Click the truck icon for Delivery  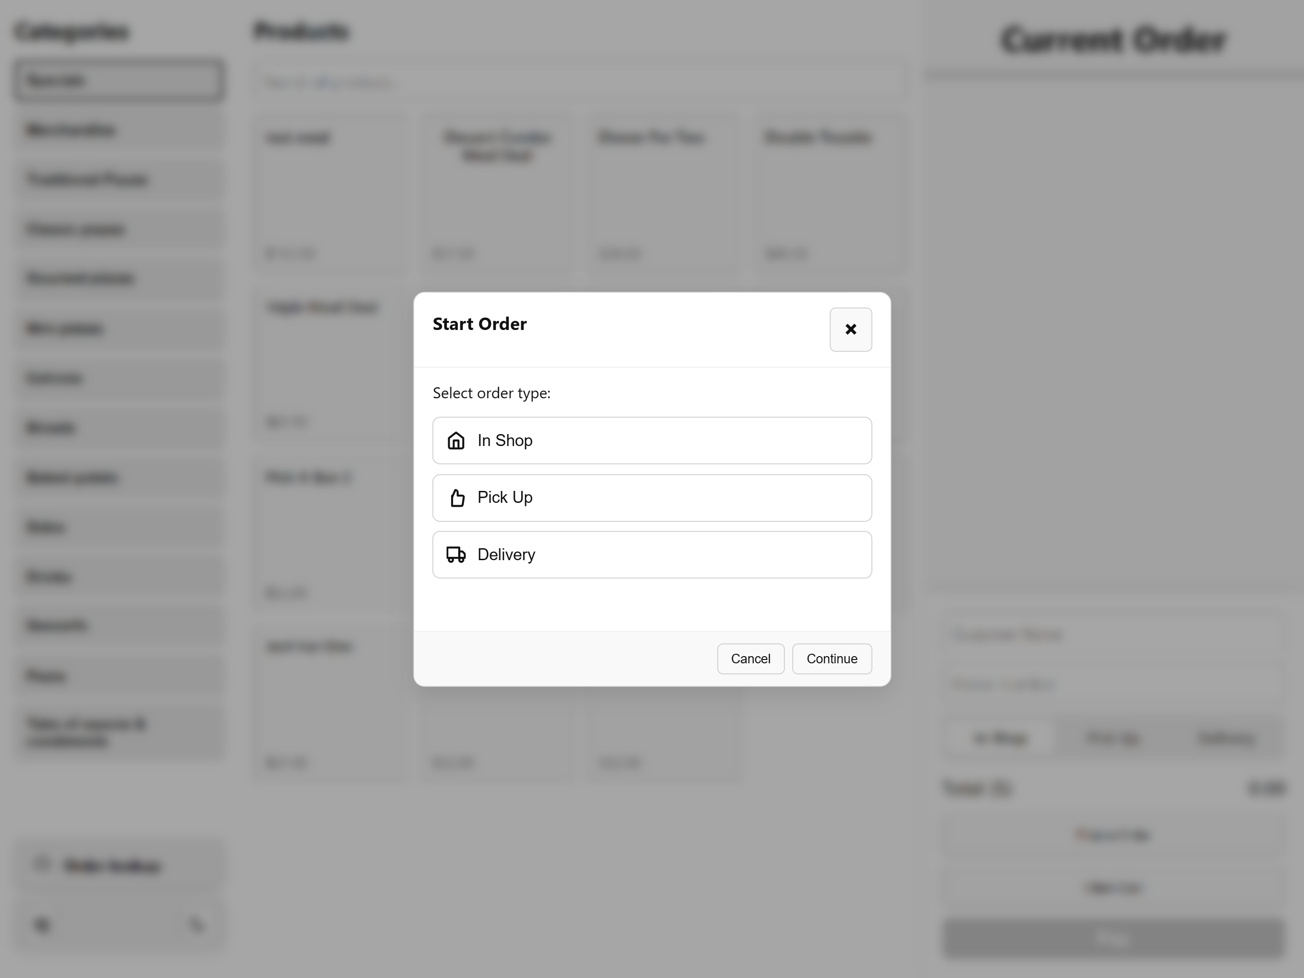pos(456,554)
